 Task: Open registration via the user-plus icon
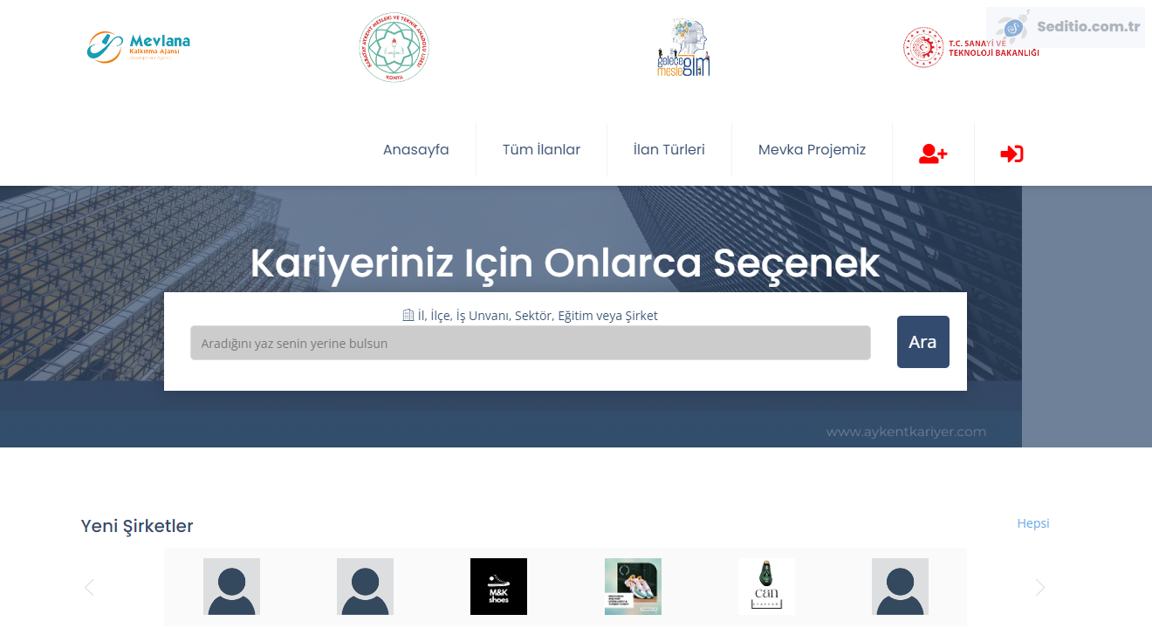pyautogui.click(x=932, y=154)
